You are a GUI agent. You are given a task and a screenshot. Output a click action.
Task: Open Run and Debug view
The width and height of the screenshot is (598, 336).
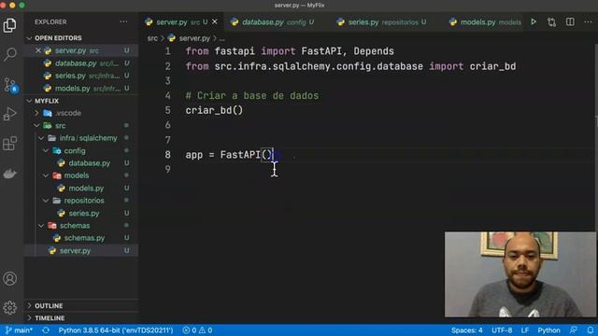pyautogui.click(x=10, y=114)
